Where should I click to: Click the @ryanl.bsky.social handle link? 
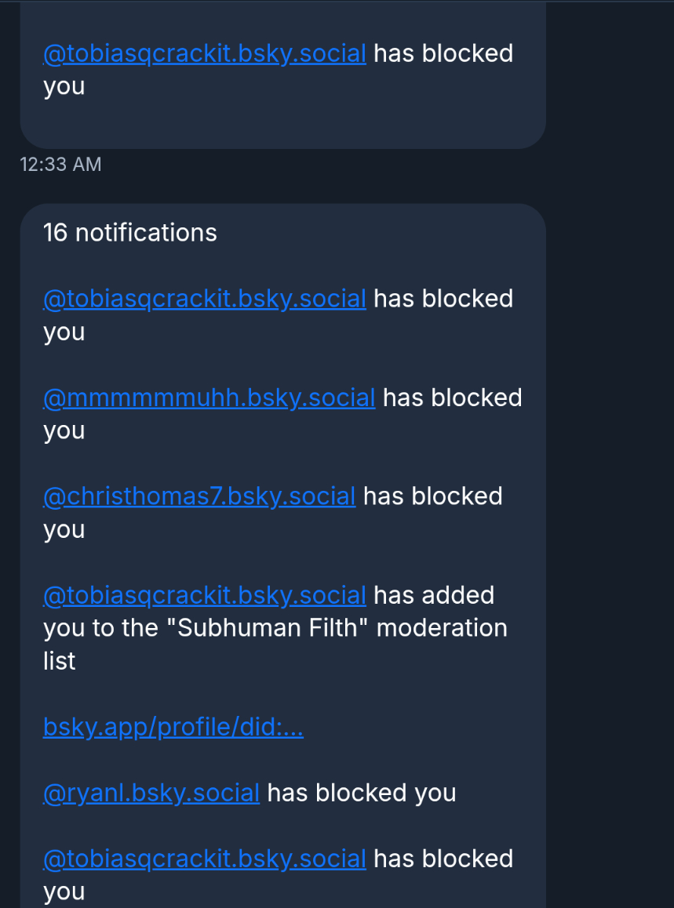coord(151,794)
